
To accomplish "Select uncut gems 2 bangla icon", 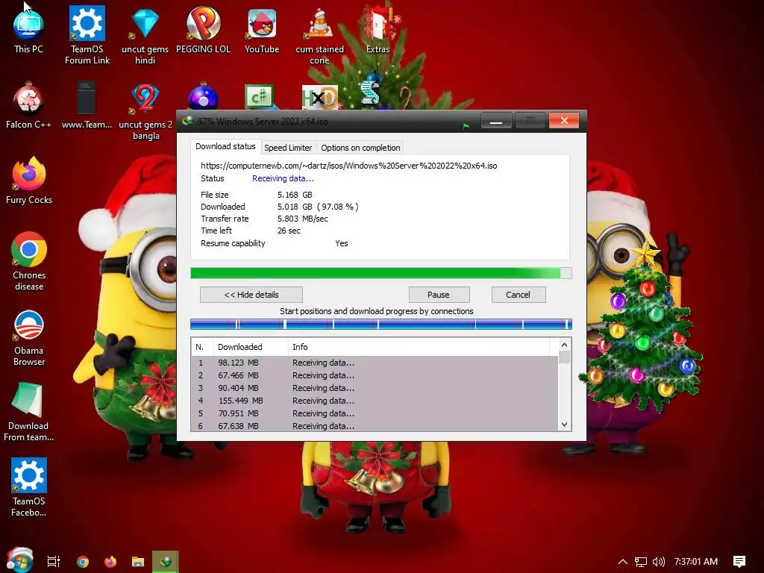I will 145,111.
